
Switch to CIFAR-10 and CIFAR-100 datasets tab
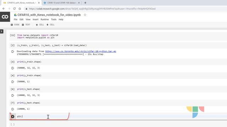coord(61,3)
